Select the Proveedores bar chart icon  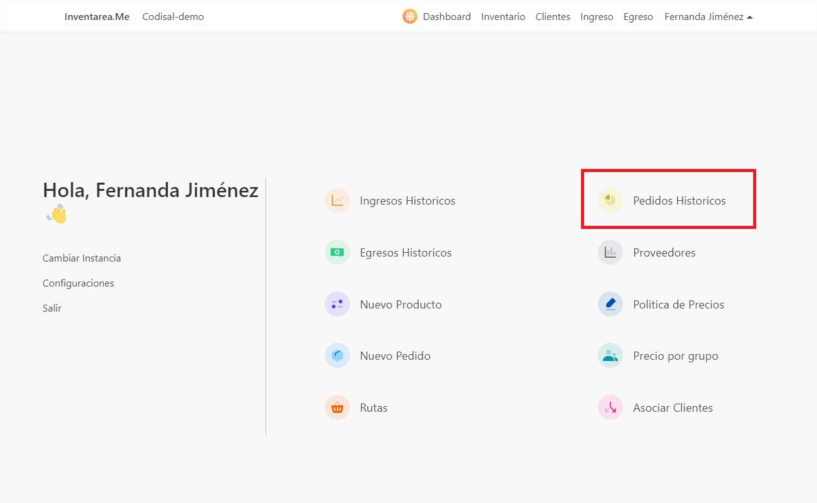pos(610,251)
